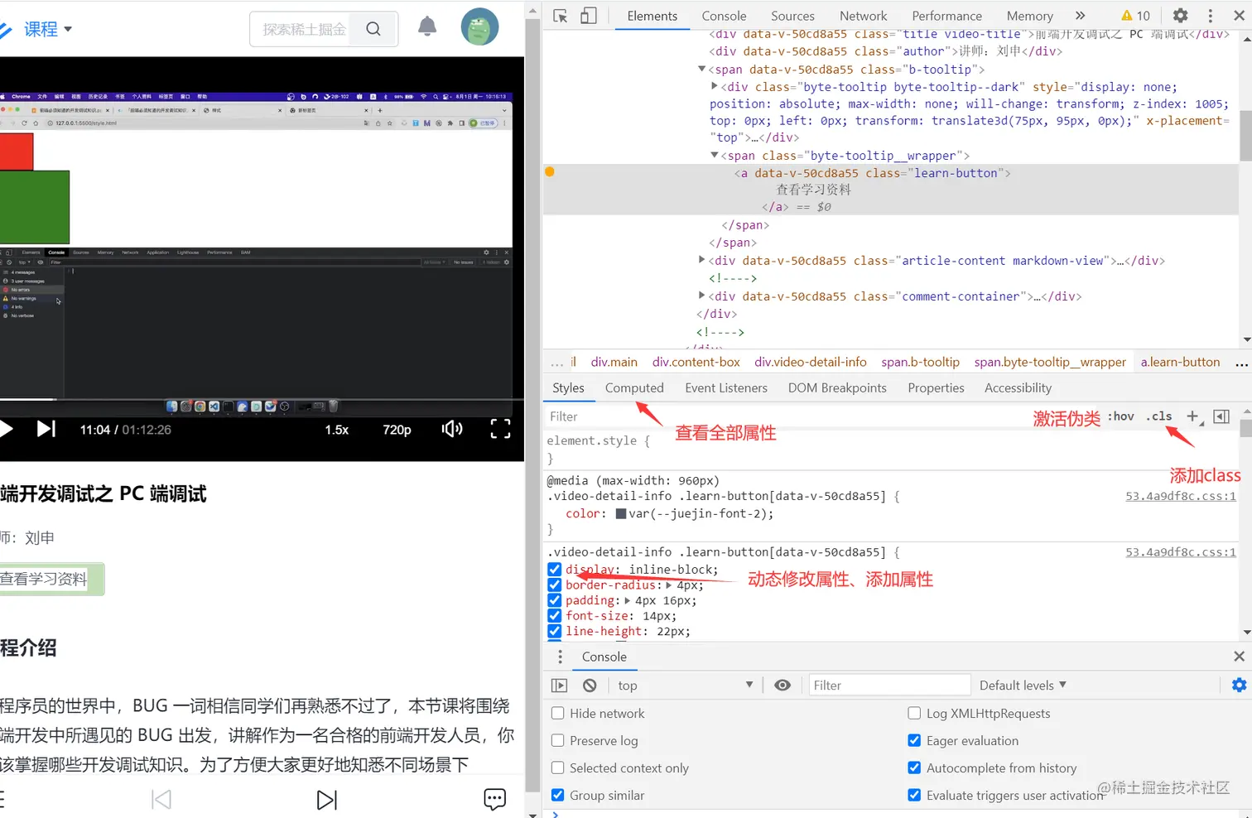Enable the Preserve log checkbox
Viewport: 1252px width, 818px height.
558,741
